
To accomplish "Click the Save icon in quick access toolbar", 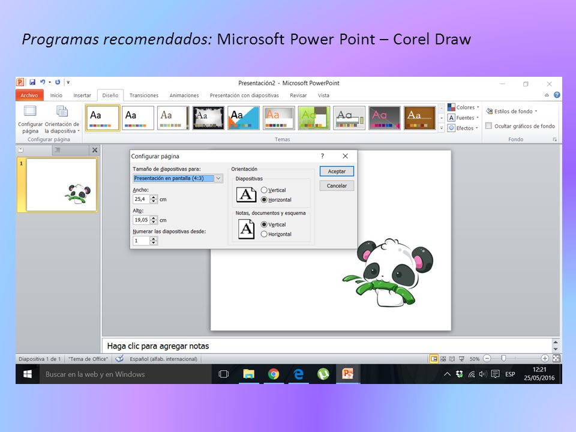I will coord(32,82).
